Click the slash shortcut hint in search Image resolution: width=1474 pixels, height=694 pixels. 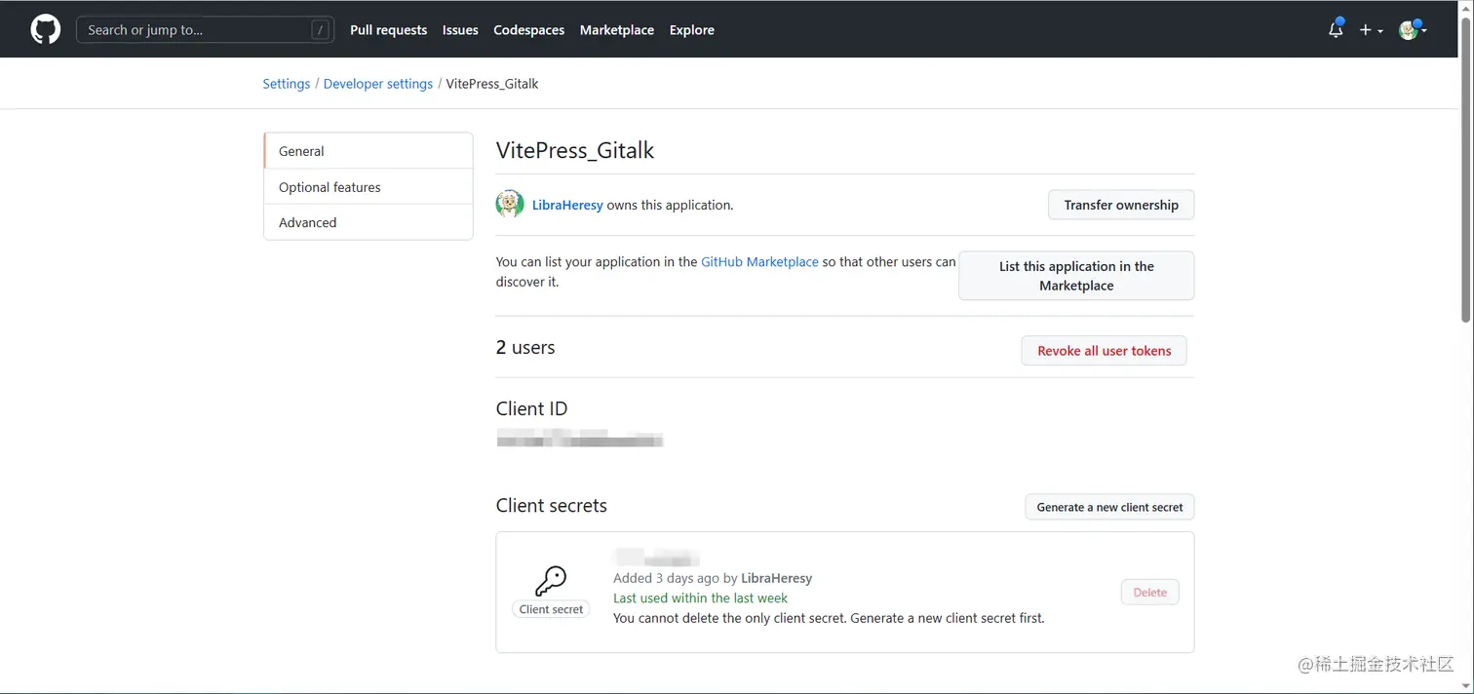320,30
